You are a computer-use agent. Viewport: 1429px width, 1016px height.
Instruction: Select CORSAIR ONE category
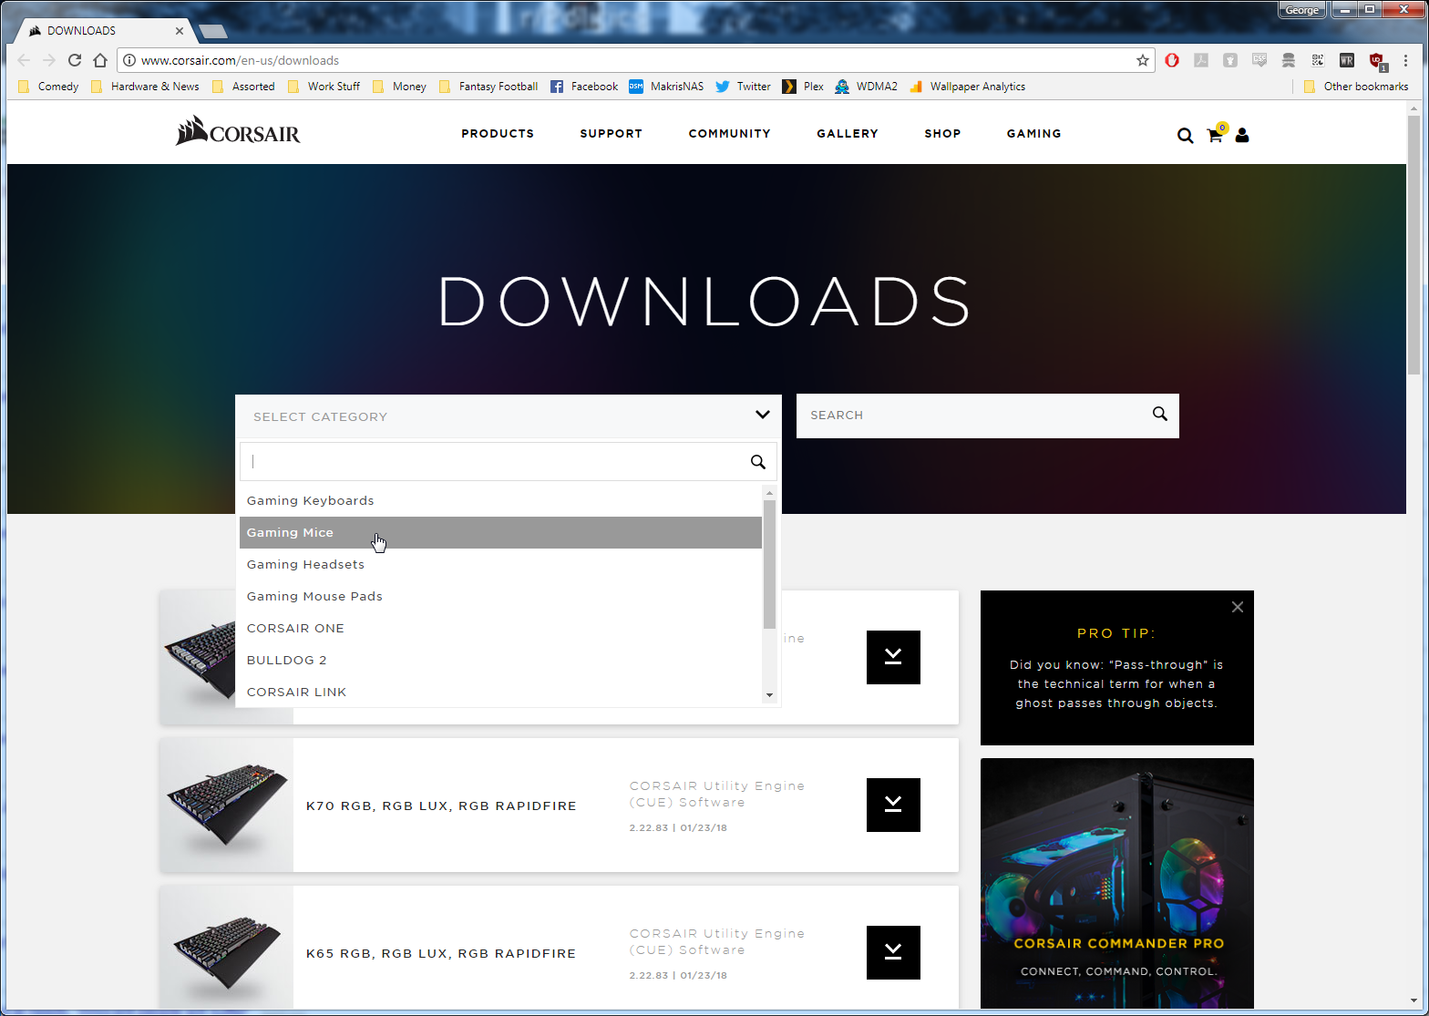(500, 628)
